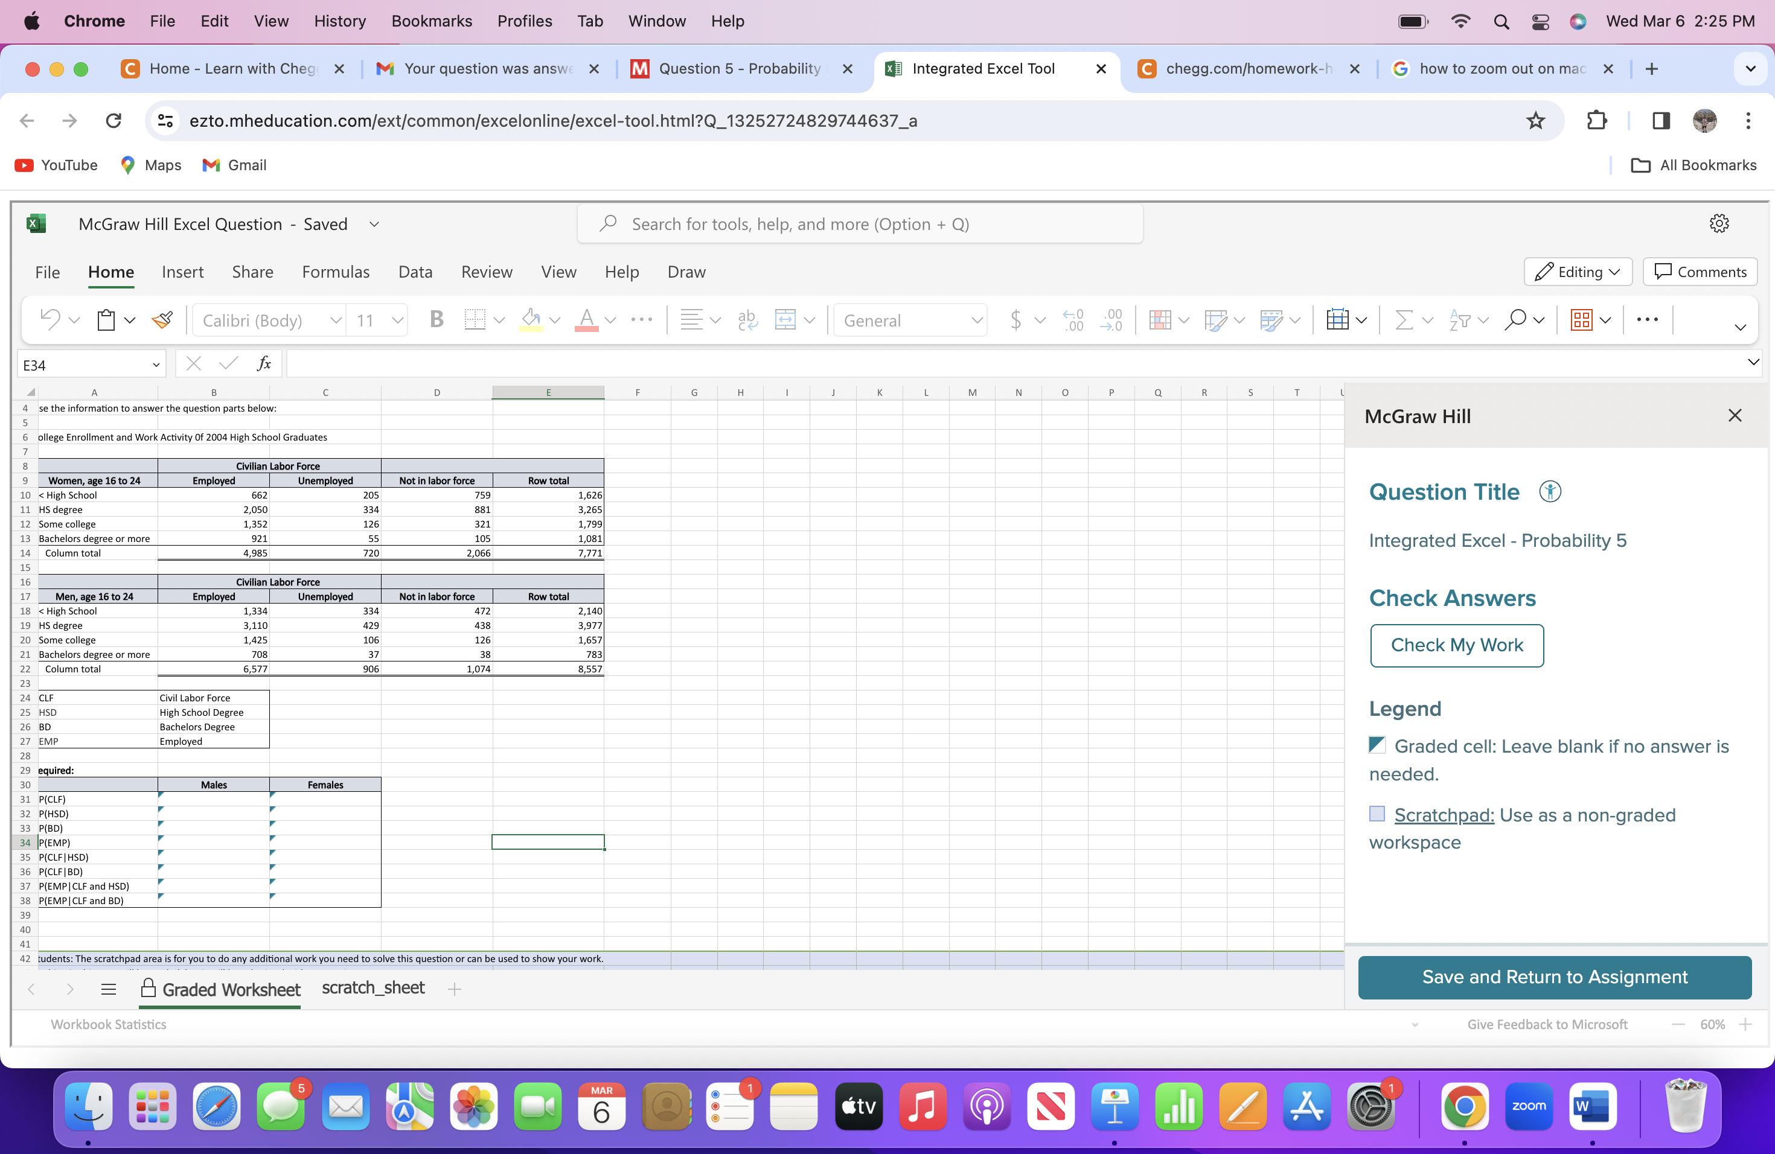Open the Data ribbon tab
The image size is (1775, 1154).
(415, 272)
